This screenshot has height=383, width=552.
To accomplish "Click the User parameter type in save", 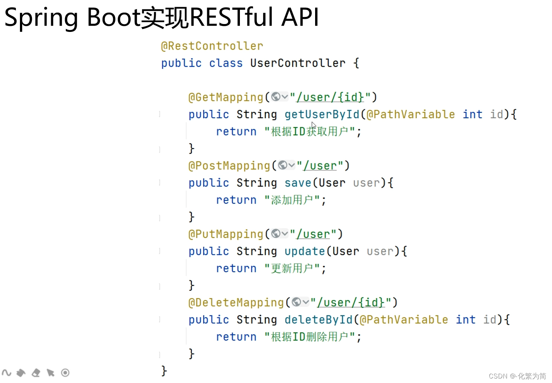I will [332, 183].
